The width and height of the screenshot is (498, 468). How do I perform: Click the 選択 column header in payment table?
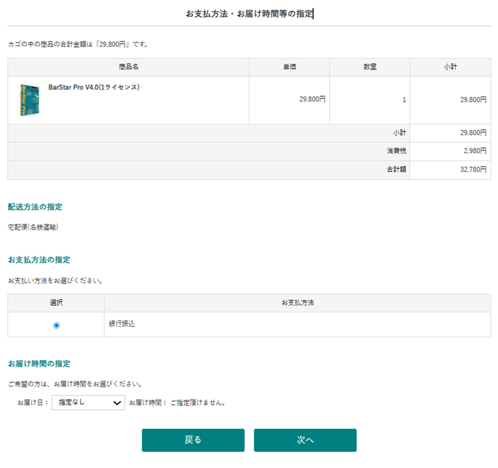[56, 303]
